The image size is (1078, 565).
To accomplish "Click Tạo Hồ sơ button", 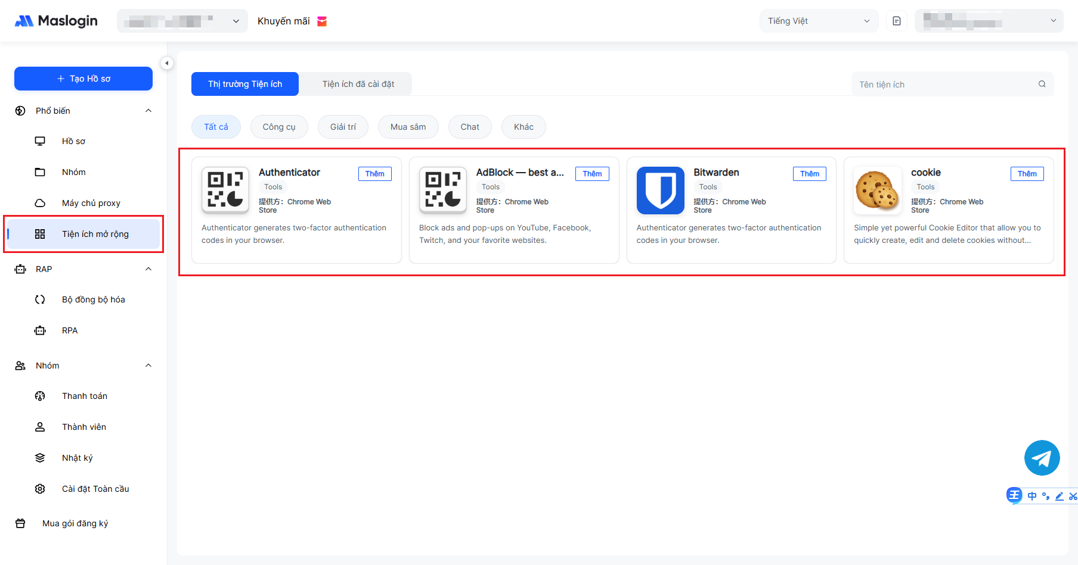I will [83, 79].
